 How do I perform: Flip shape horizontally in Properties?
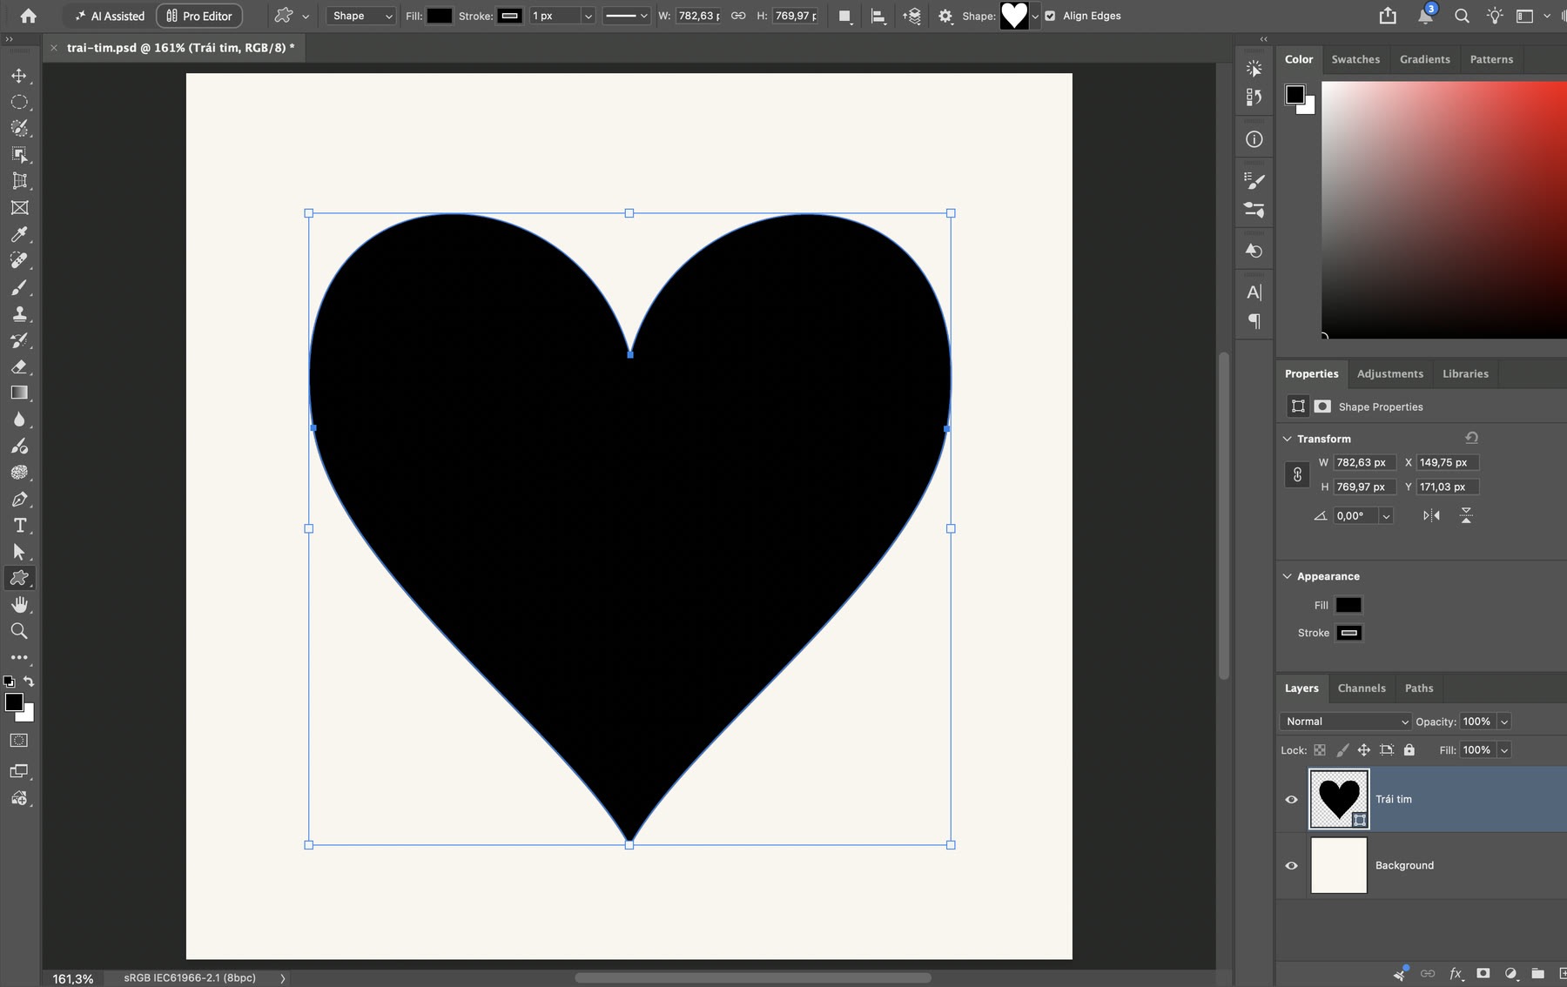point(1431,515)
